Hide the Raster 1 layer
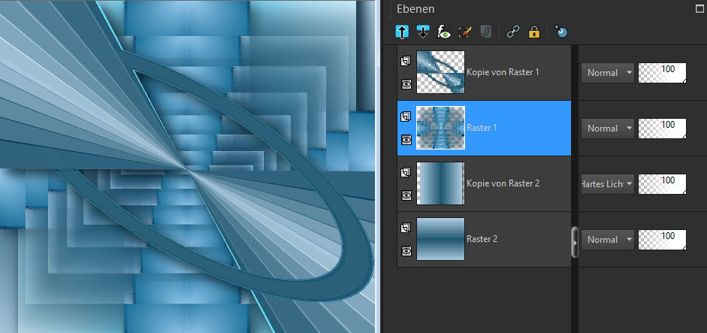Screen dimensions: 707x333 coord(406,139)
